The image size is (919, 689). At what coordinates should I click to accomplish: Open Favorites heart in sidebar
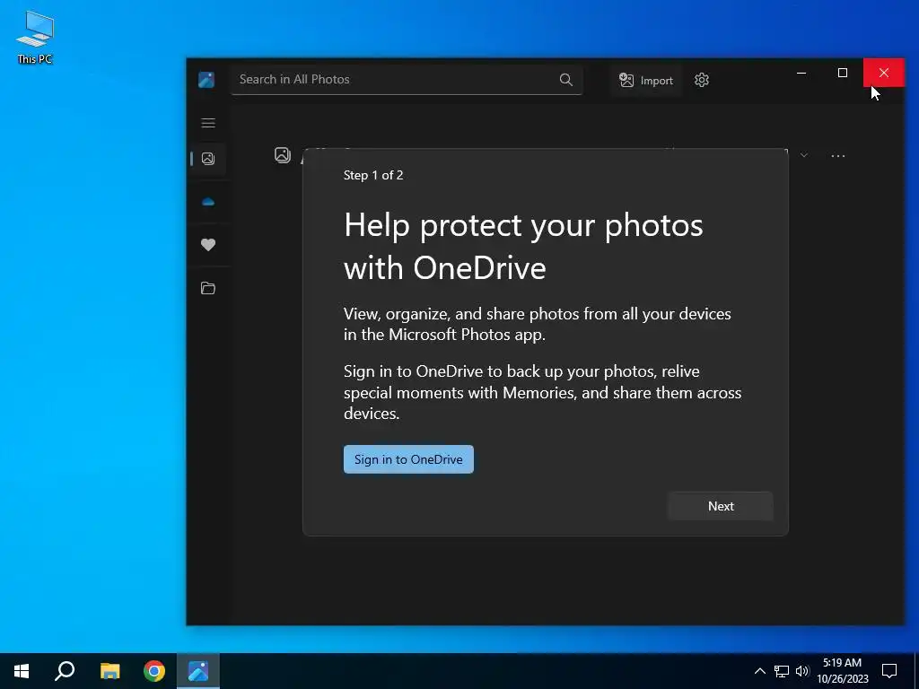pyautogui.click(x=208, y=245)
